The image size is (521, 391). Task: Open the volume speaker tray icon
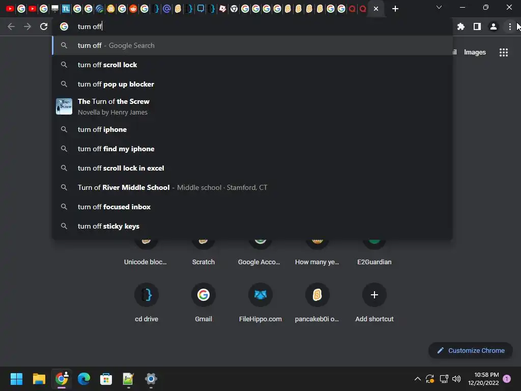coord(456,379)
